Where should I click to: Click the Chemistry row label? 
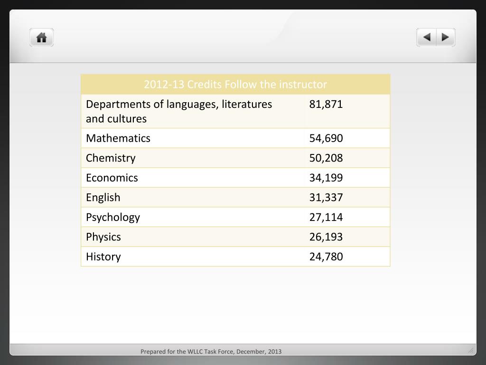(x=111, y=158)
